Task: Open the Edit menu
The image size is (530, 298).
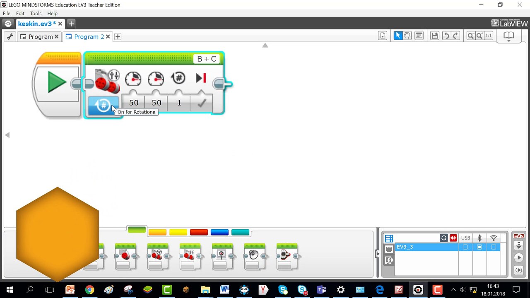Action: pyautogui.click(x=20, y=14)
